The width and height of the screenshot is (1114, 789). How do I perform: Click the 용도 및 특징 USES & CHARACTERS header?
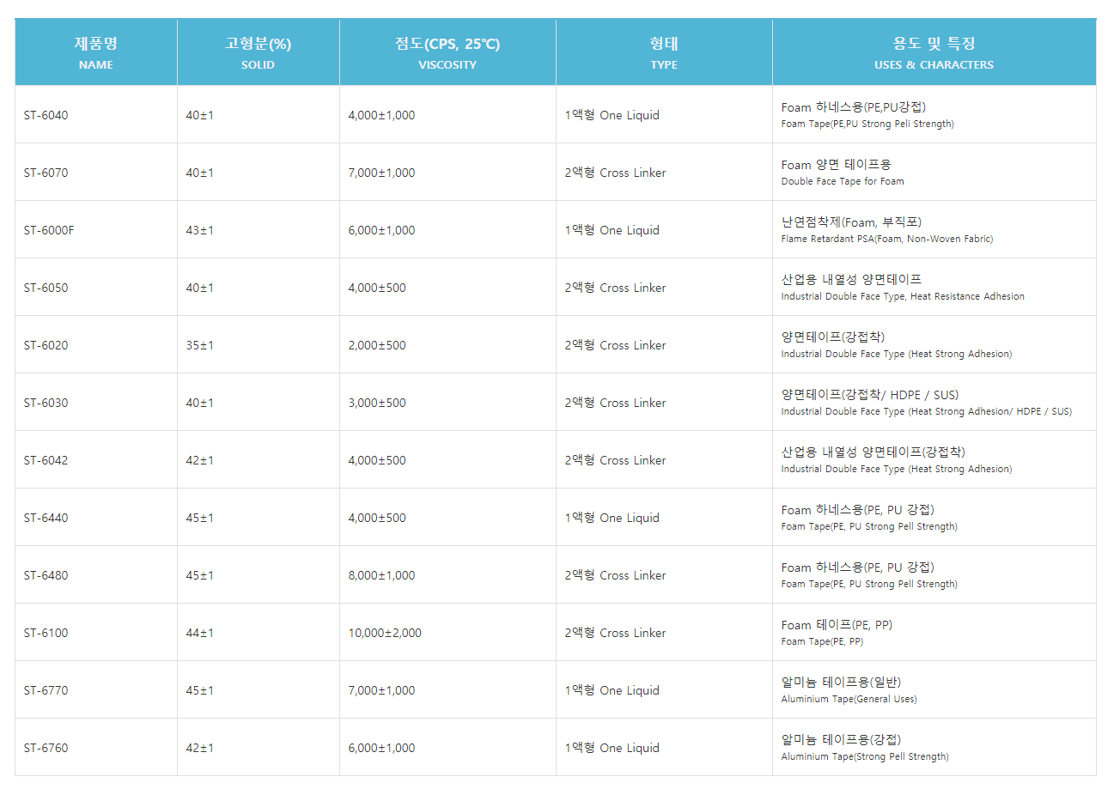coord(934,52)
